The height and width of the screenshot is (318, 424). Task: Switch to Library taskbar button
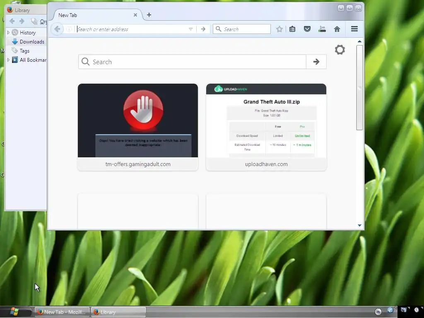pyautogui.click(x=118, y=312)
